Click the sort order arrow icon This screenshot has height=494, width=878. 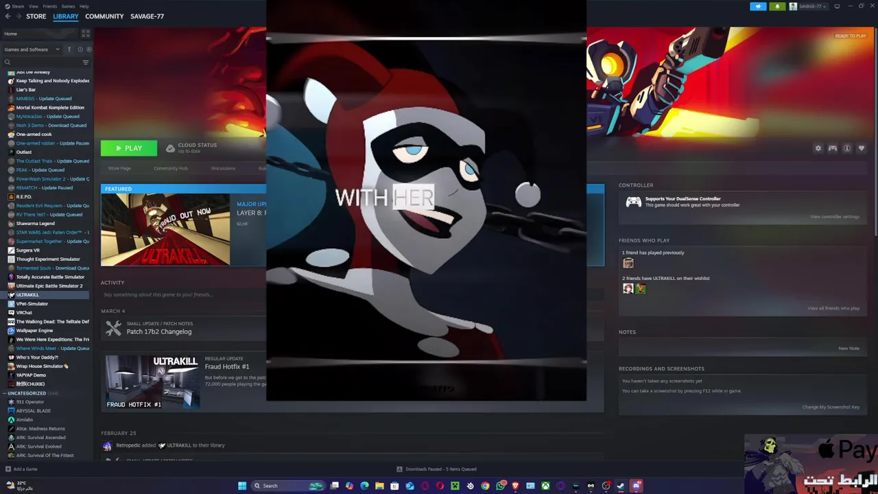click(x=69, y=49)
